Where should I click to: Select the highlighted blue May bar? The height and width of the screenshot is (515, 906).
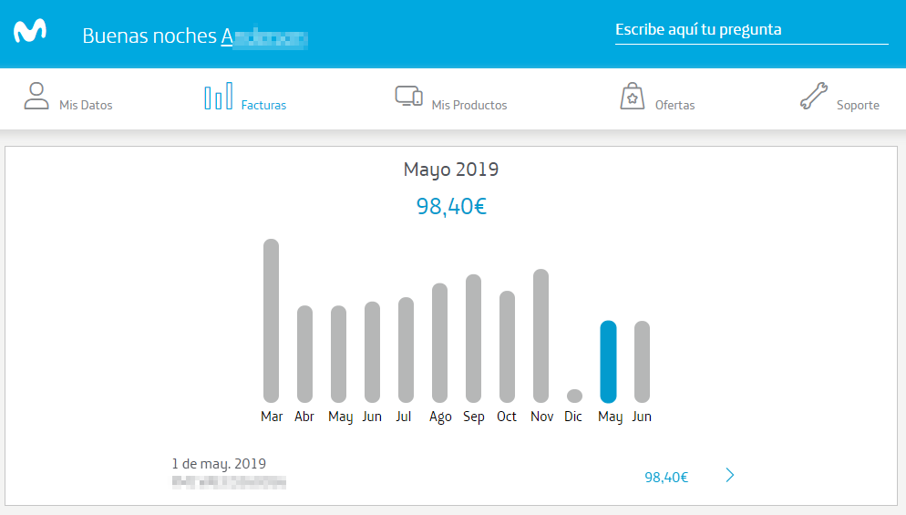[x=608, y=362]
